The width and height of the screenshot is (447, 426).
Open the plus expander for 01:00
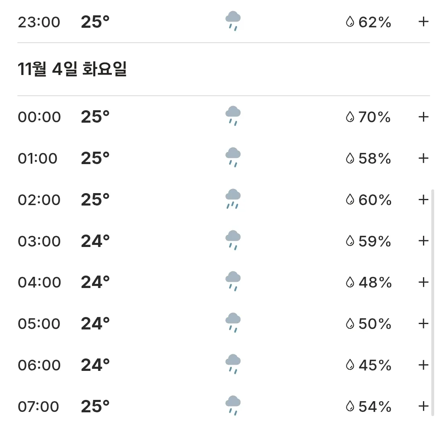423,158
